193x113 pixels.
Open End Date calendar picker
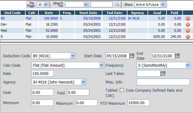pyautogui.click(x=177, y=55)
